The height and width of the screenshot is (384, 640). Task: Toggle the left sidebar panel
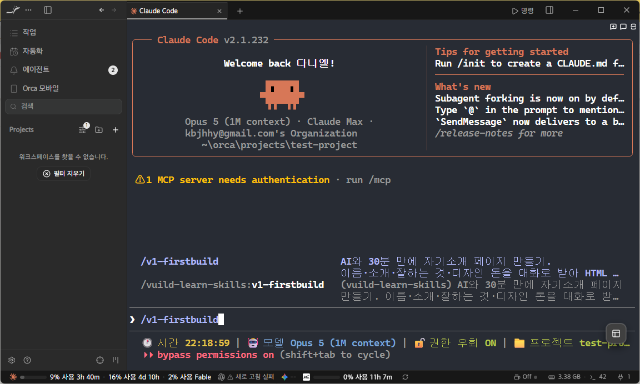(x=48, y=10)
